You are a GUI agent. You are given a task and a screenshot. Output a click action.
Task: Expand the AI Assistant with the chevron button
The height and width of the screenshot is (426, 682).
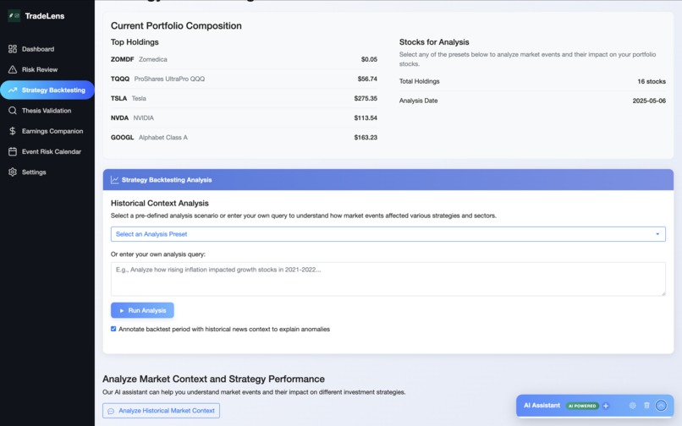tap(661, 405)
